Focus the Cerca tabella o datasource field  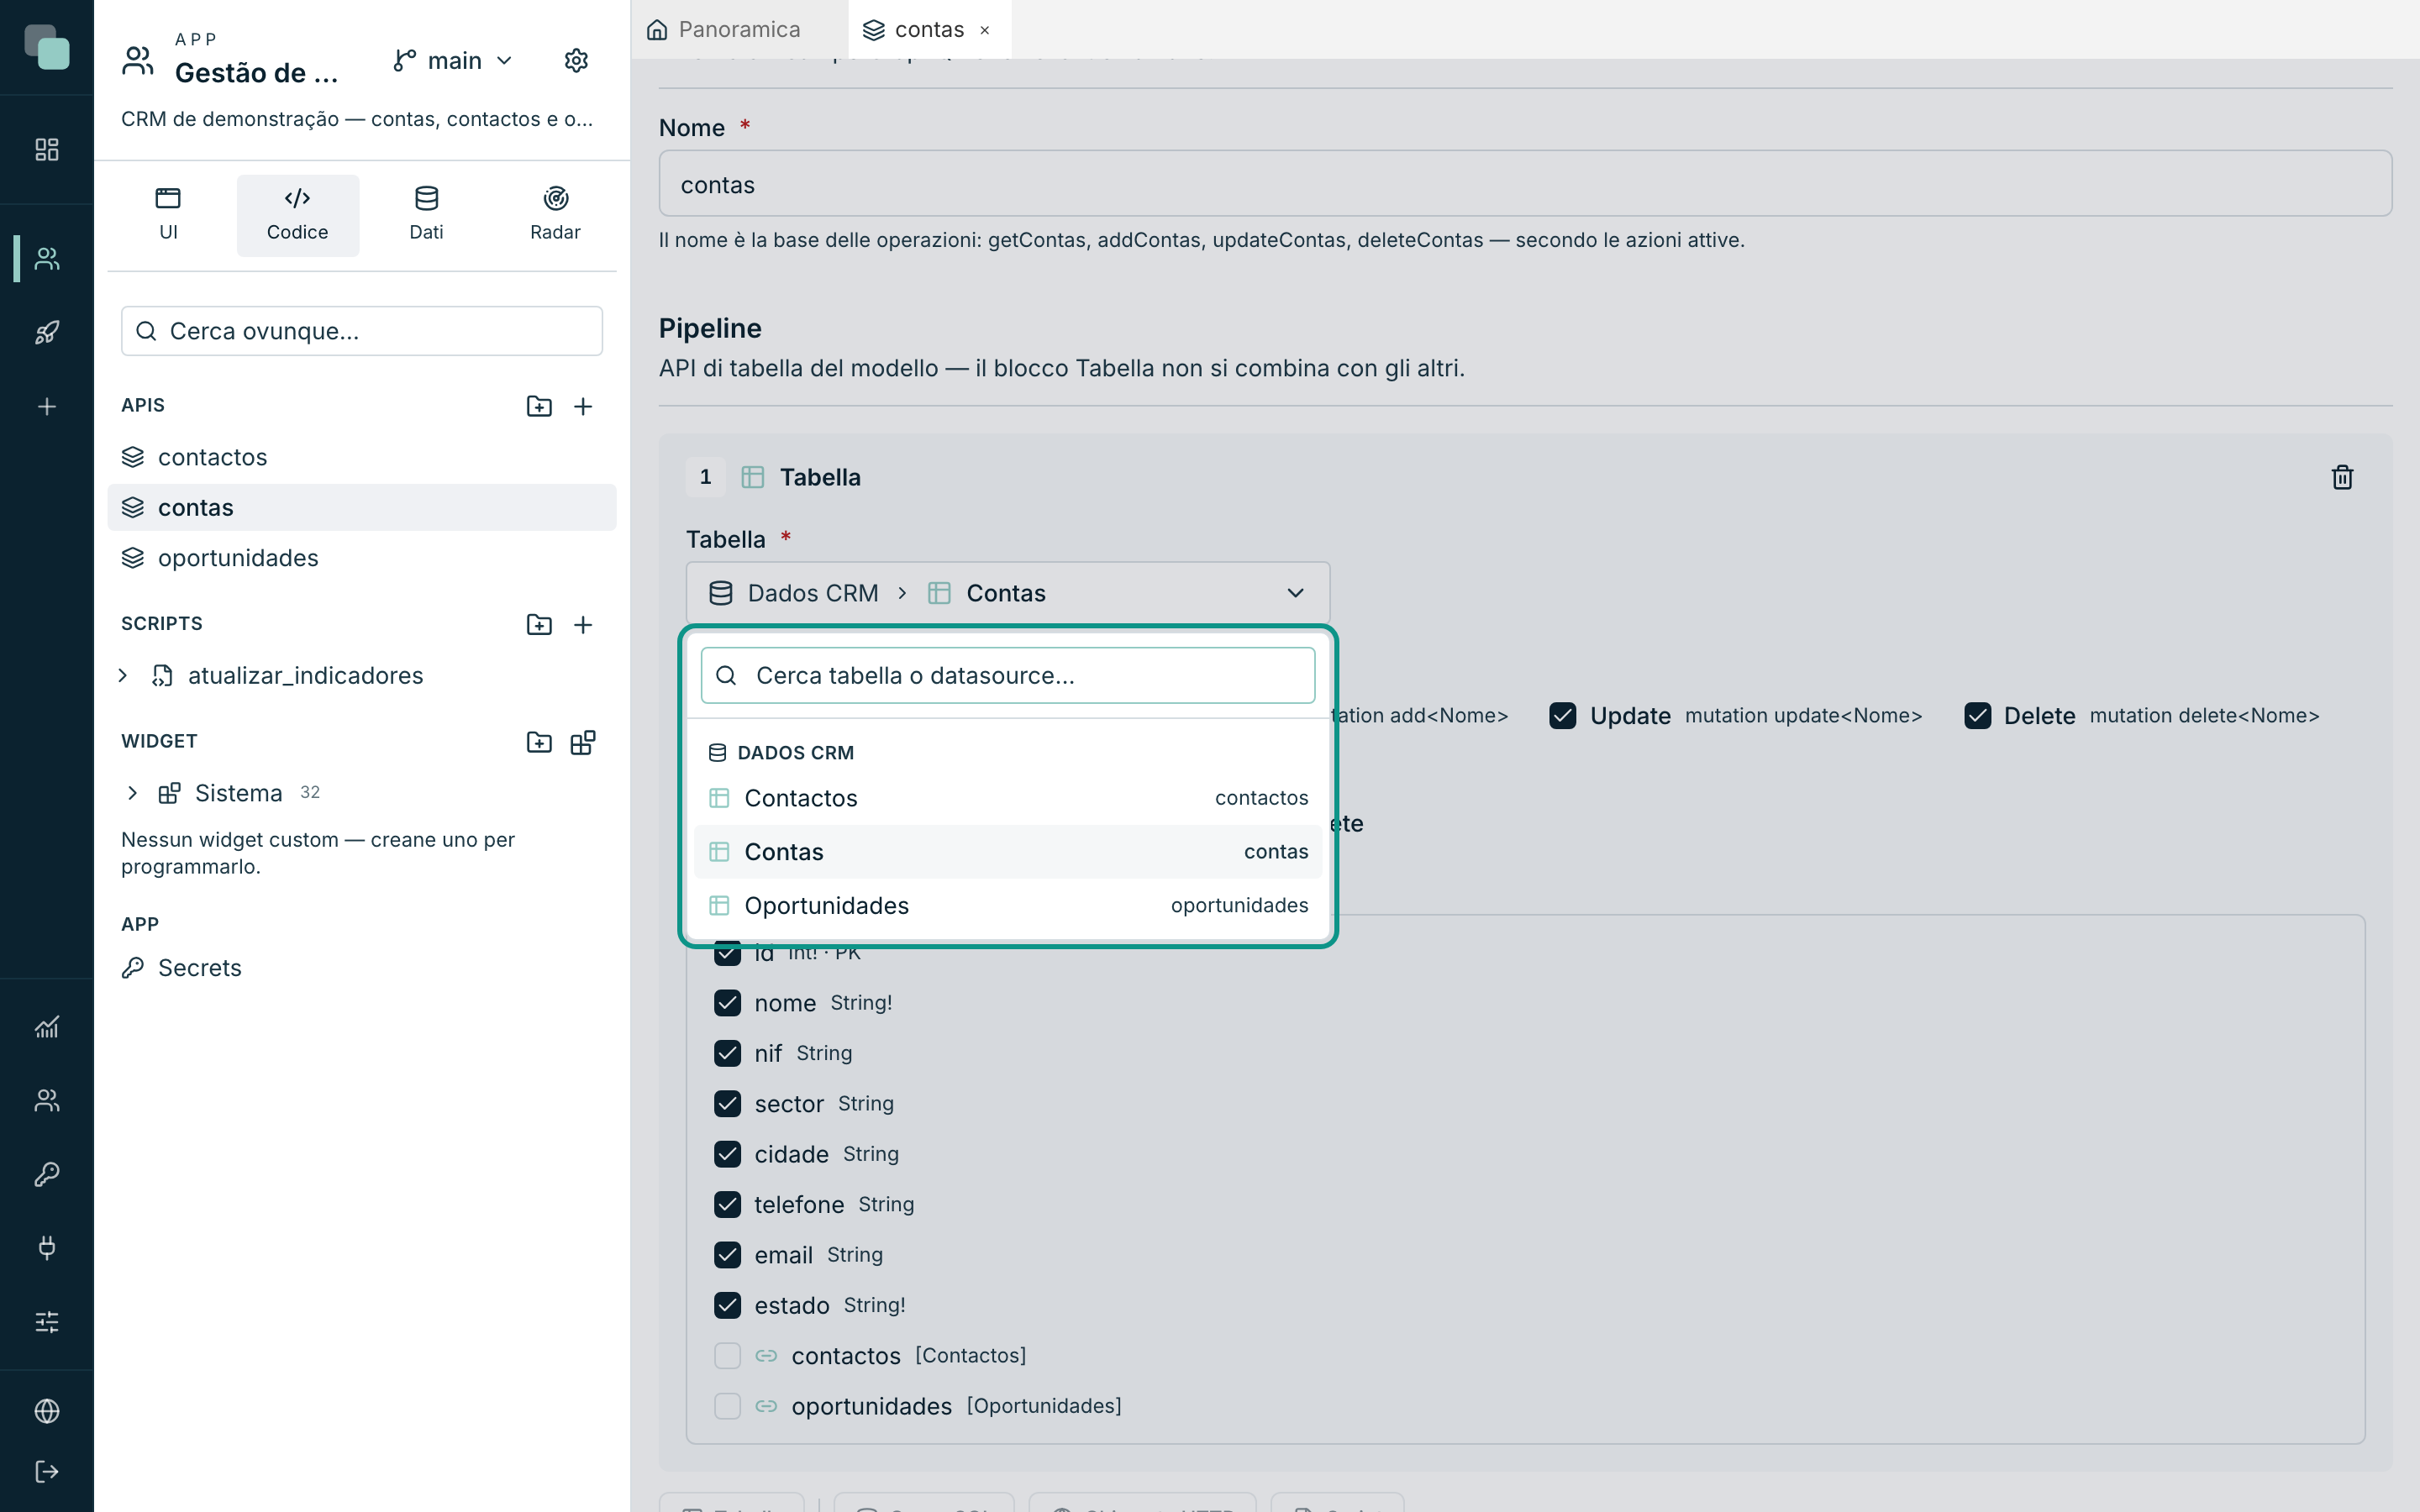[x=1008, y=675]
